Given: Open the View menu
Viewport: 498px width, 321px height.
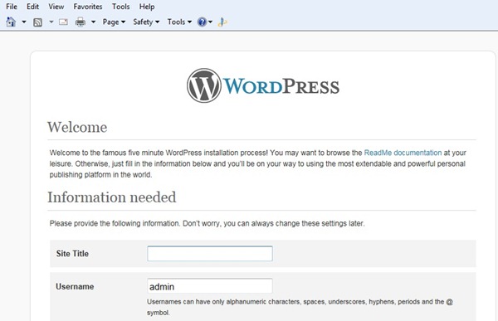Looking at the screenshot, I should click(56, 7).
